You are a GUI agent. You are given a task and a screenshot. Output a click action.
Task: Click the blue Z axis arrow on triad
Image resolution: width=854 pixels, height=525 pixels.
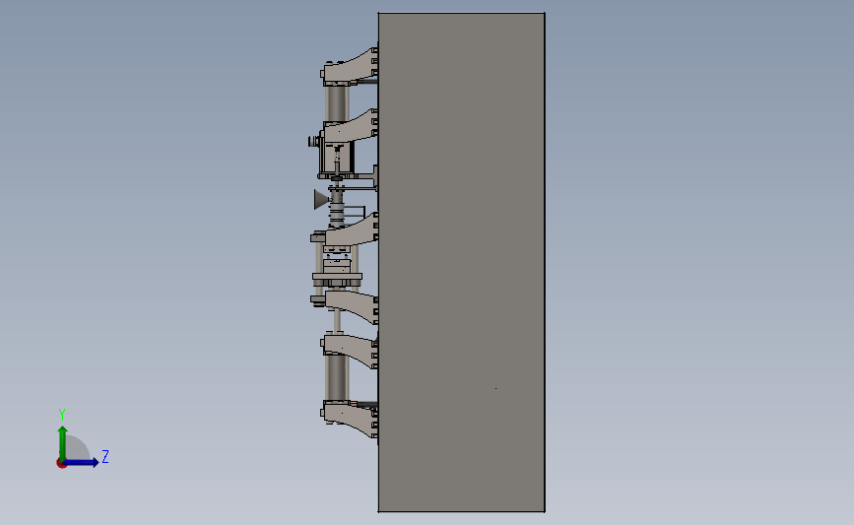pyautogui.click(x=82, y=463)
